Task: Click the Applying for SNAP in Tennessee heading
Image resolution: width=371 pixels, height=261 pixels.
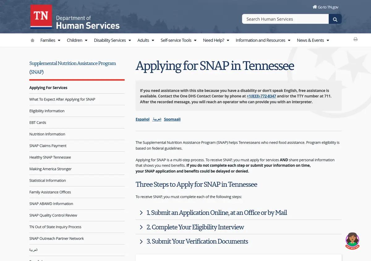Action: pyautogui.click(x=215, y=66)
